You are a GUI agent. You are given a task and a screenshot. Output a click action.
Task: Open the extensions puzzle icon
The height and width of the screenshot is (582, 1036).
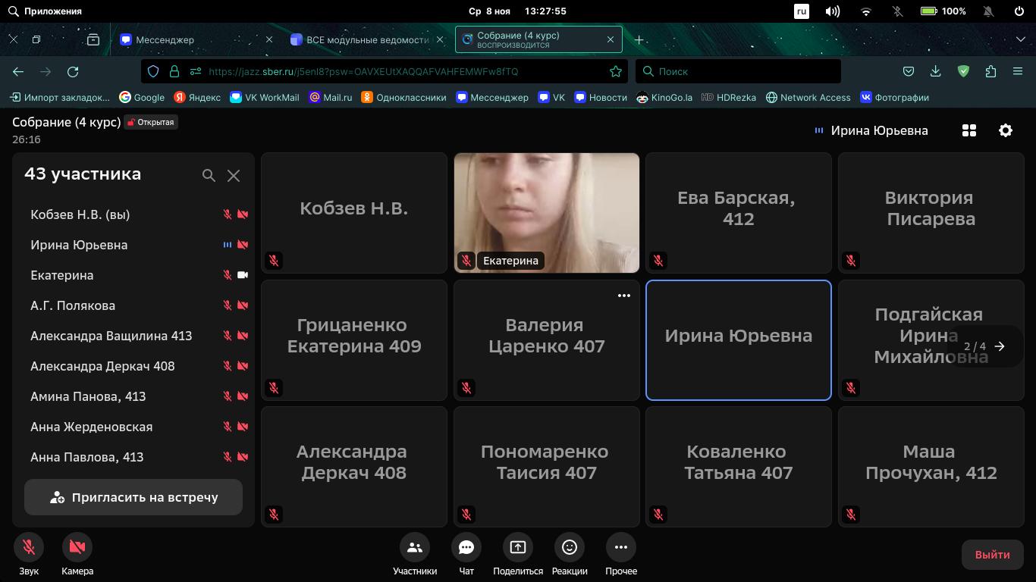(990, 71)
